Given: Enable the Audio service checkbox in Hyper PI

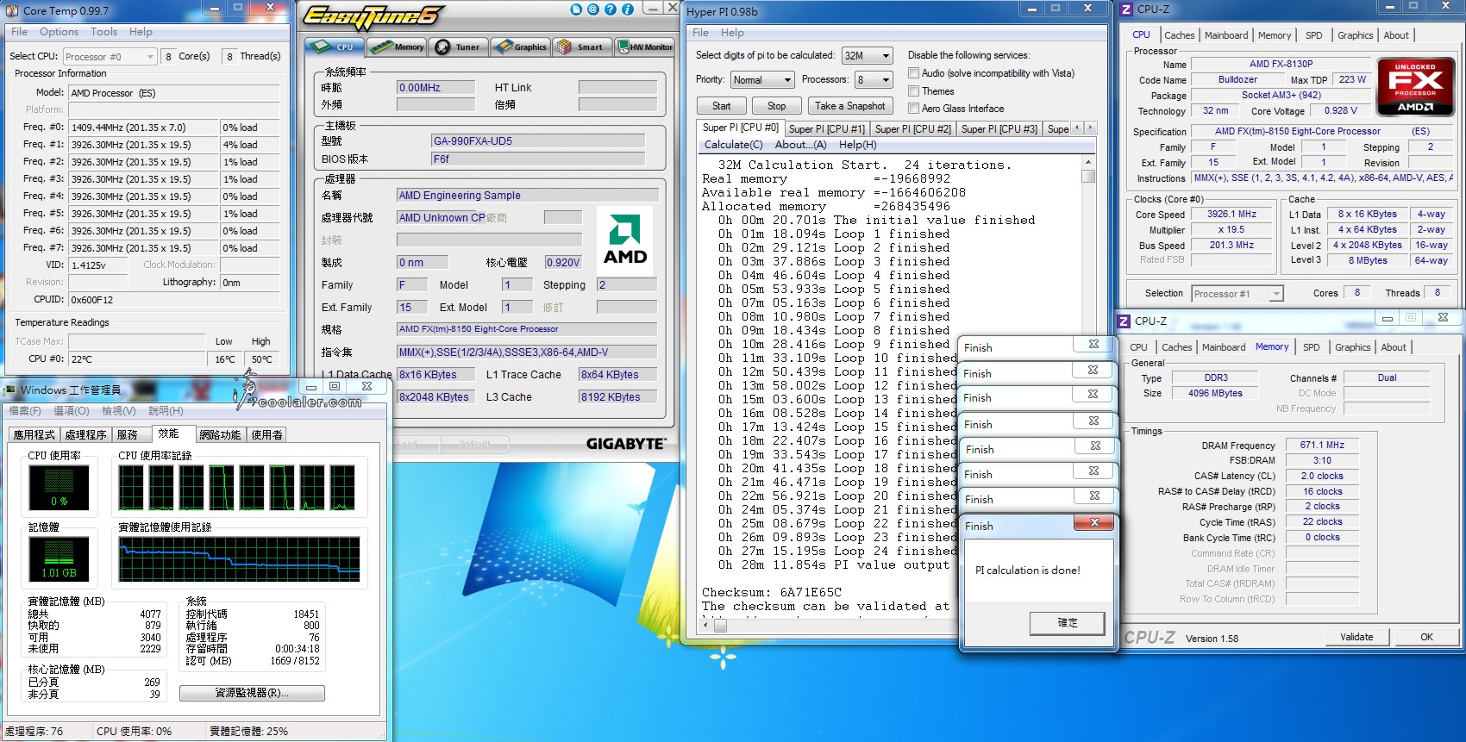Looking at the screenshot, I should pyautogui.click(x=913, y=73).
